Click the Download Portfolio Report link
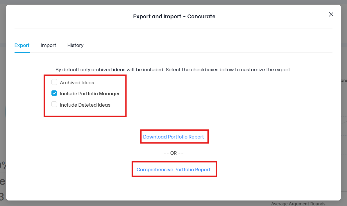 pyautogui.click(x=173, y=137)
